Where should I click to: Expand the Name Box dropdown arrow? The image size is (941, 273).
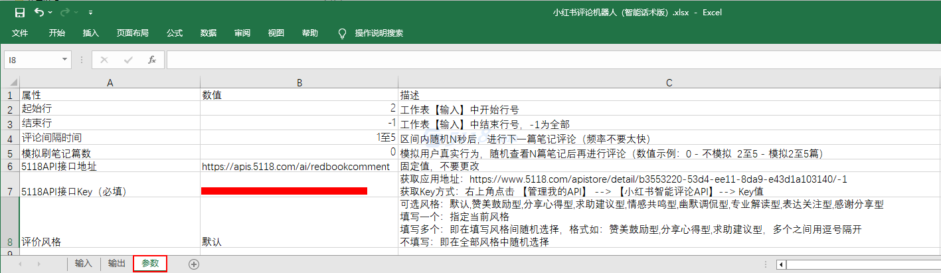point(64,60)
